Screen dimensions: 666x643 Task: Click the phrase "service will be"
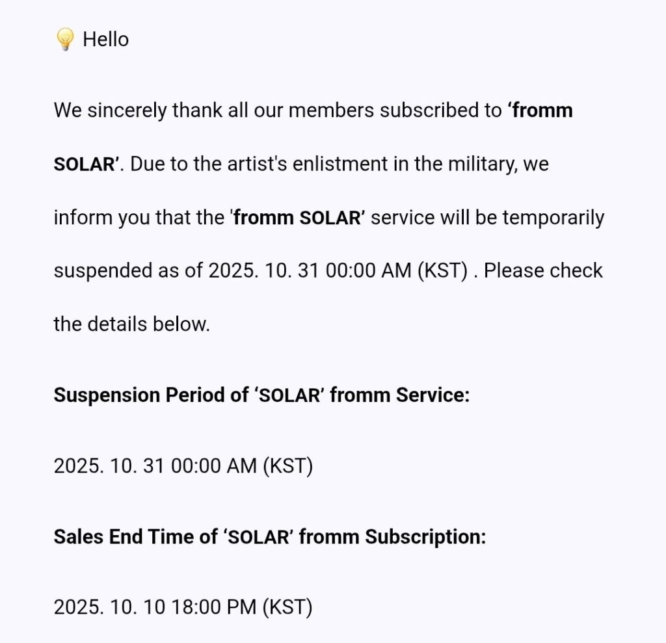click(434, 217)
